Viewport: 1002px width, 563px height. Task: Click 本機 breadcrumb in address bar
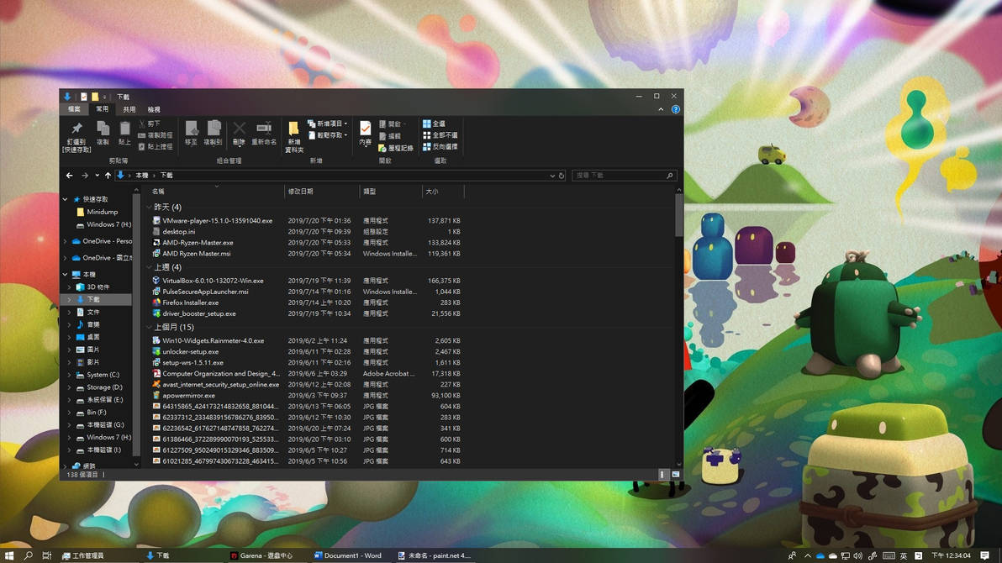(x=142, y=175)
